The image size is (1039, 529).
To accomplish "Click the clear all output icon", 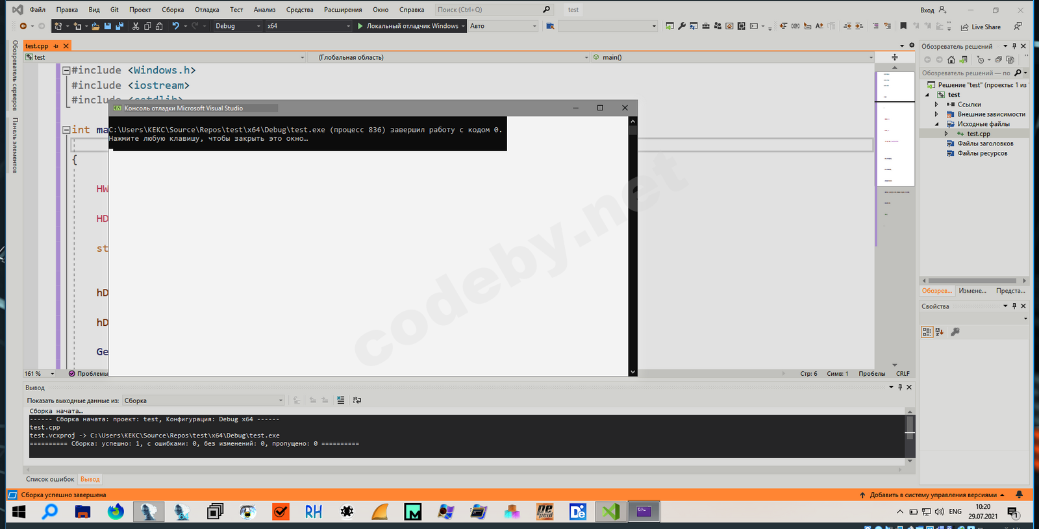I will (341, 400).
